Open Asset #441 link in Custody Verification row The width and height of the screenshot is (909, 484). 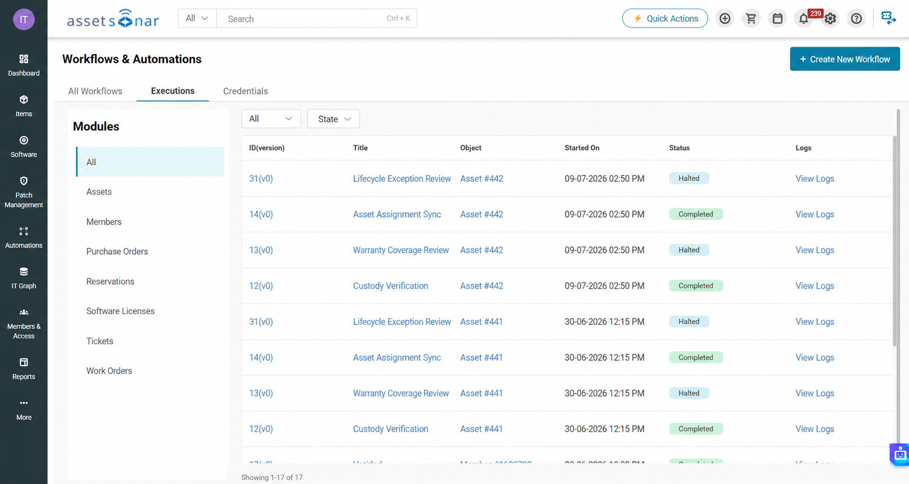(x=481, y=429)
